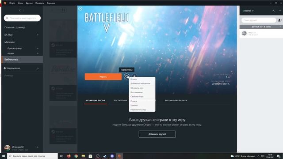Expand the MrMegas161 profile menu arrow
The width and height of the screenshot is (283, 159).
coord(38,147)
